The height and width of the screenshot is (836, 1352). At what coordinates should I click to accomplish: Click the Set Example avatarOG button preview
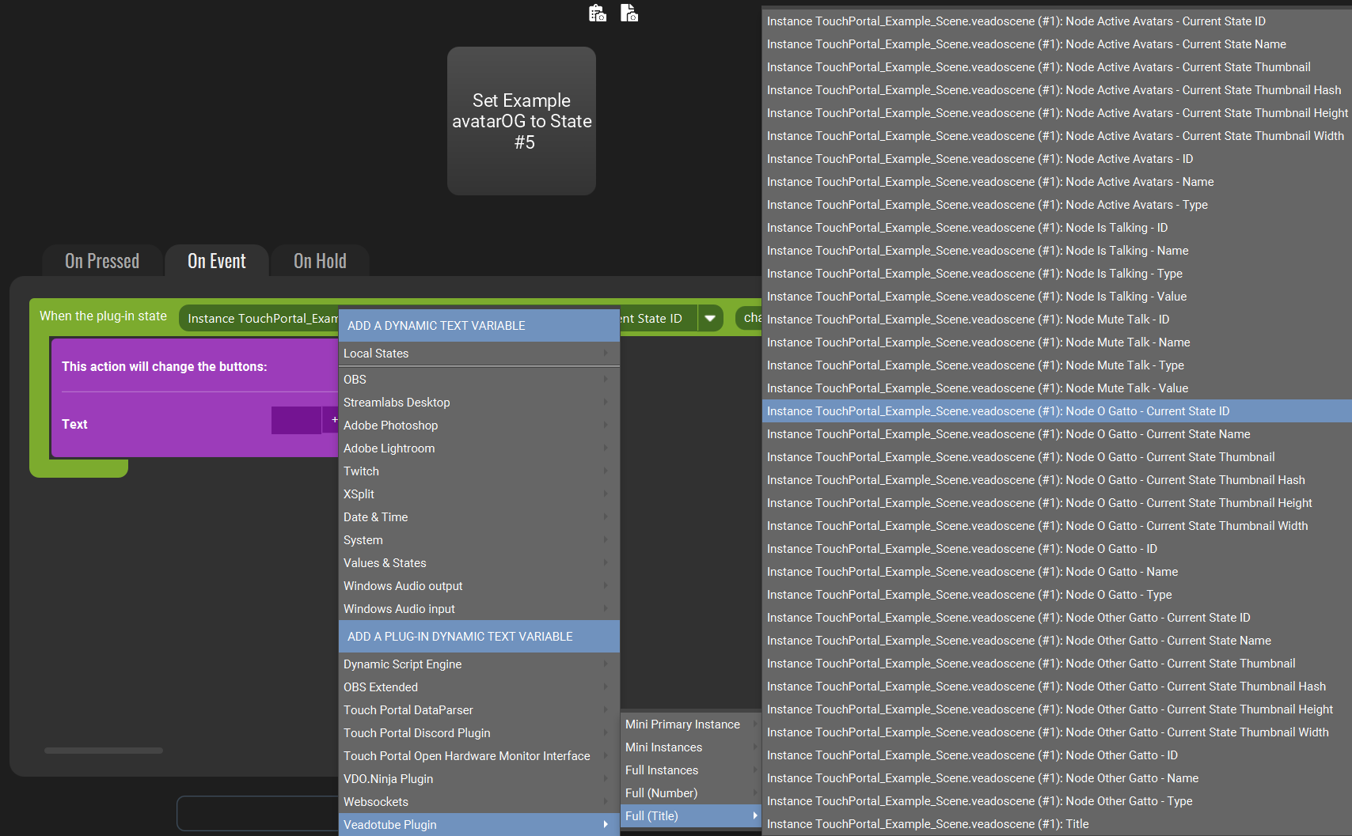tap(522, 121)
